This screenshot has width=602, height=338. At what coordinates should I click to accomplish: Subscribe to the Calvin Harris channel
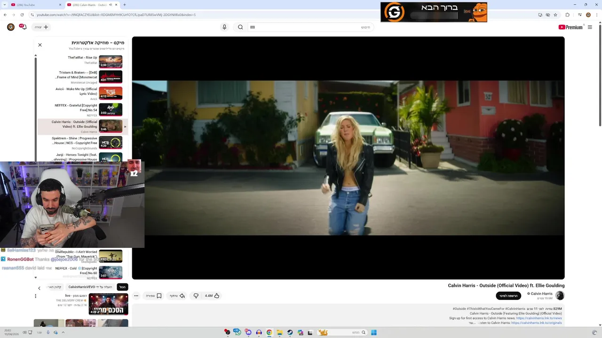click(x=508, y=296)
